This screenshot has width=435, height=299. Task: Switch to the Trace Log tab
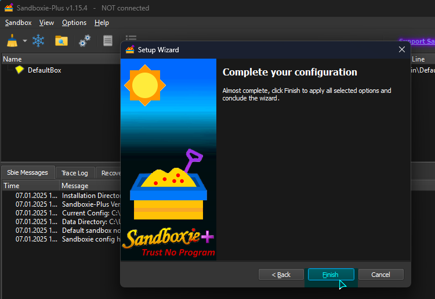tap(75, 173)
